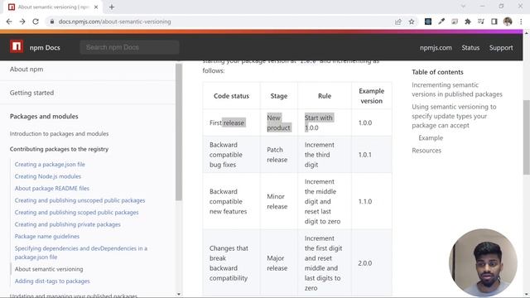This screenshot has height=298, width=530.
Task: Click the sidebar scrollbar thumb
Action: (179, 132)
